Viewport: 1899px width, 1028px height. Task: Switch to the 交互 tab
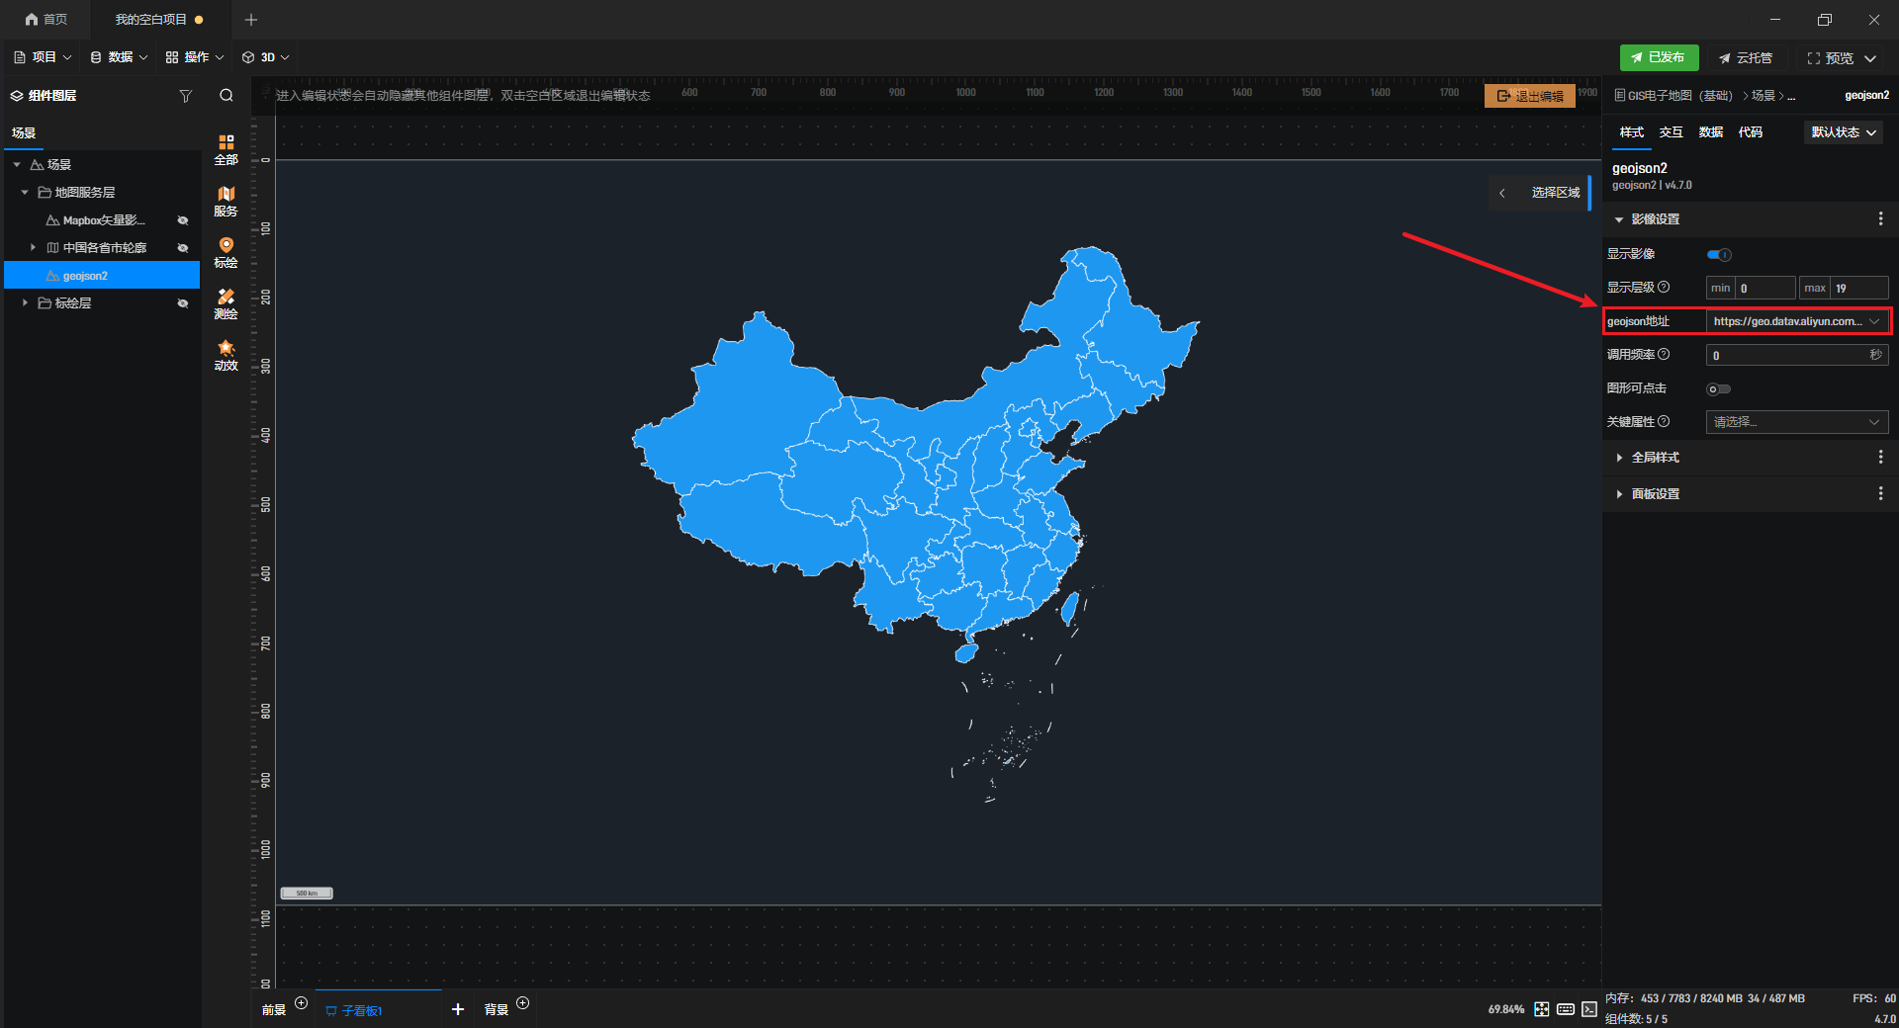click(1671, 132)
